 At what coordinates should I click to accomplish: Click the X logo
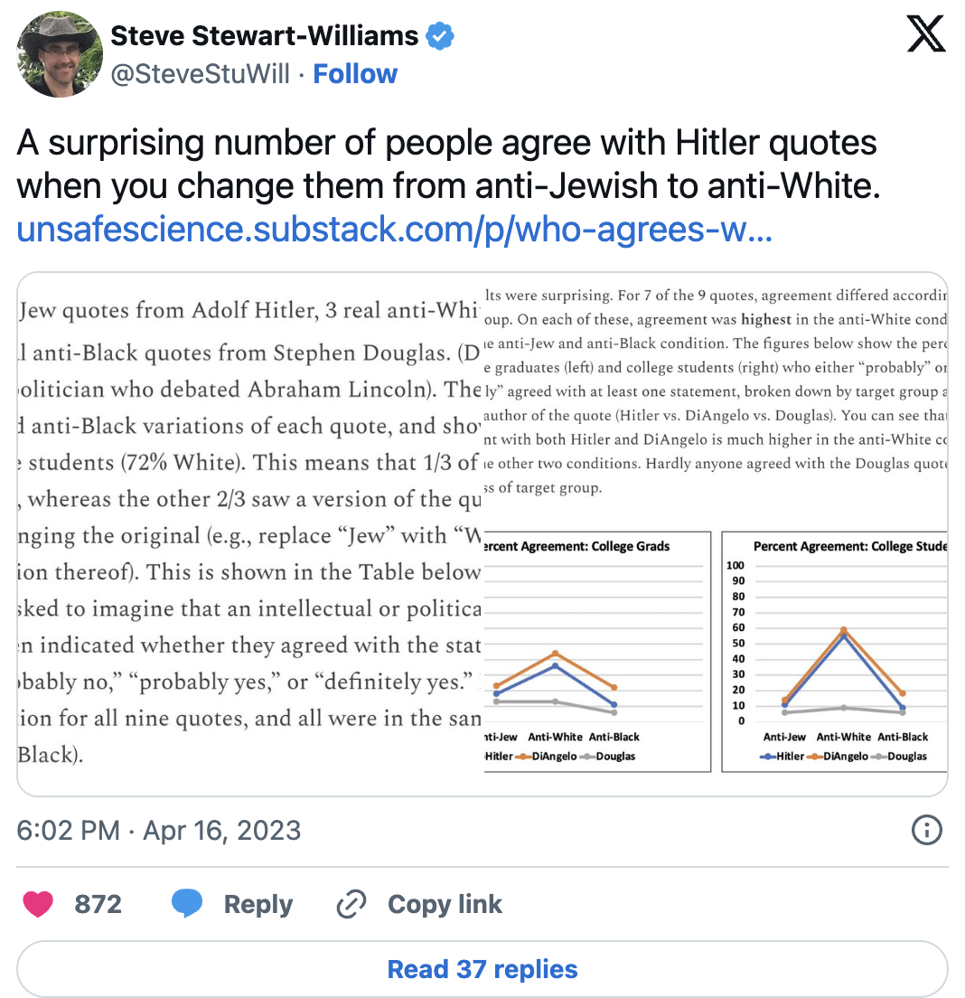pyautogui.click(x=926, y=35)
